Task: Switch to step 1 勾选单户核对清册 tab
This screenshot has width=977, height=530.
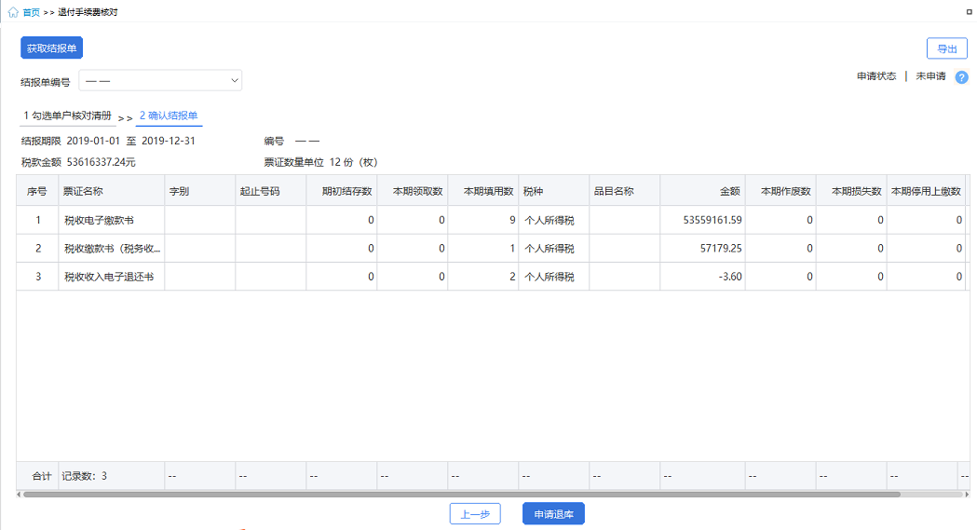Action: [67, 116]
